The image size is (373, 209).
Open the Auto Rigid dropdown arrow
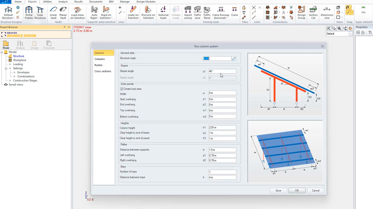(x=98, y=18)
